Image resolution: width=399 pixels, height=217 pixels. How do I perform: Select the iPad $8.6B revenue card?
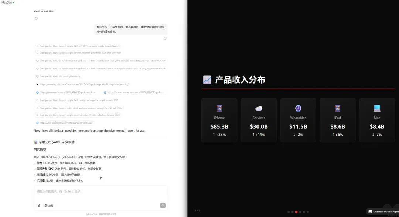click(x=337, y=120)
